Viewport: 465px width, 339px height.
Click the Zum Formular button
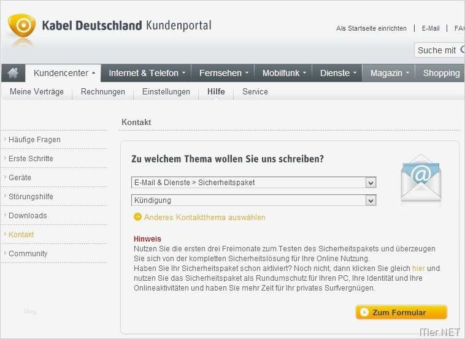[401, 312]
